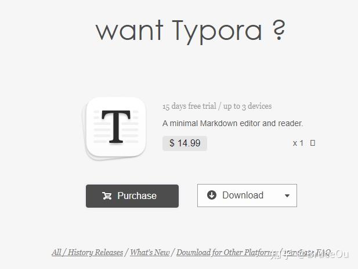Expand the Download dropdown caret

(x=287, y=196)
